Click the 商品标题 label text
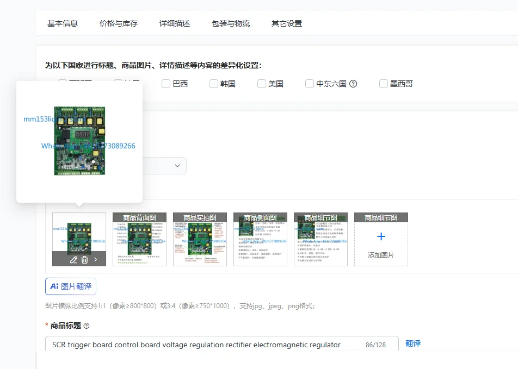The width and height of the screenshot is (518, 369). coord(66,326)
